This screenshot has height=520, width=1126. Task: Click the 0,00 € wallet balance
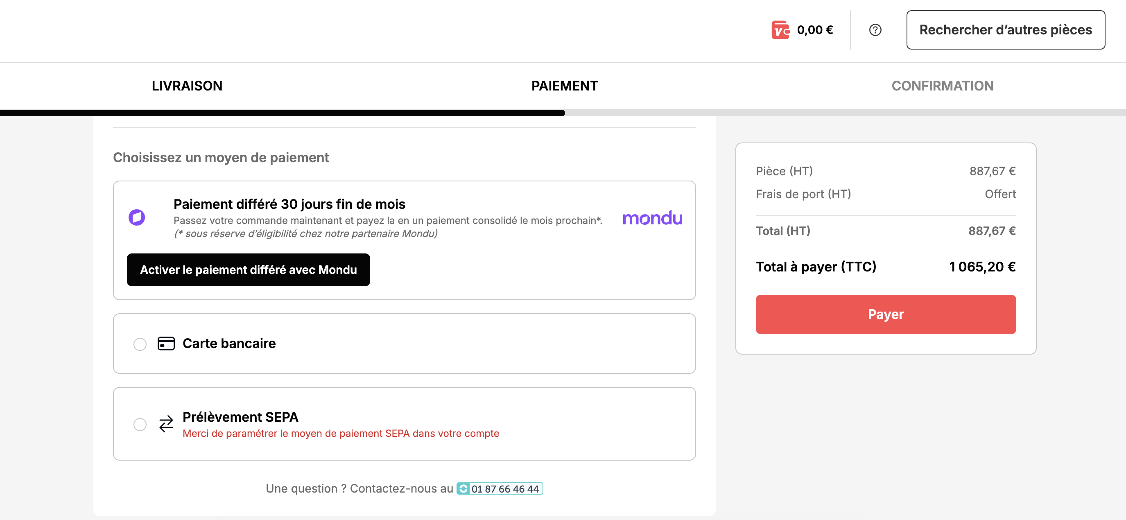click(815, 30)
